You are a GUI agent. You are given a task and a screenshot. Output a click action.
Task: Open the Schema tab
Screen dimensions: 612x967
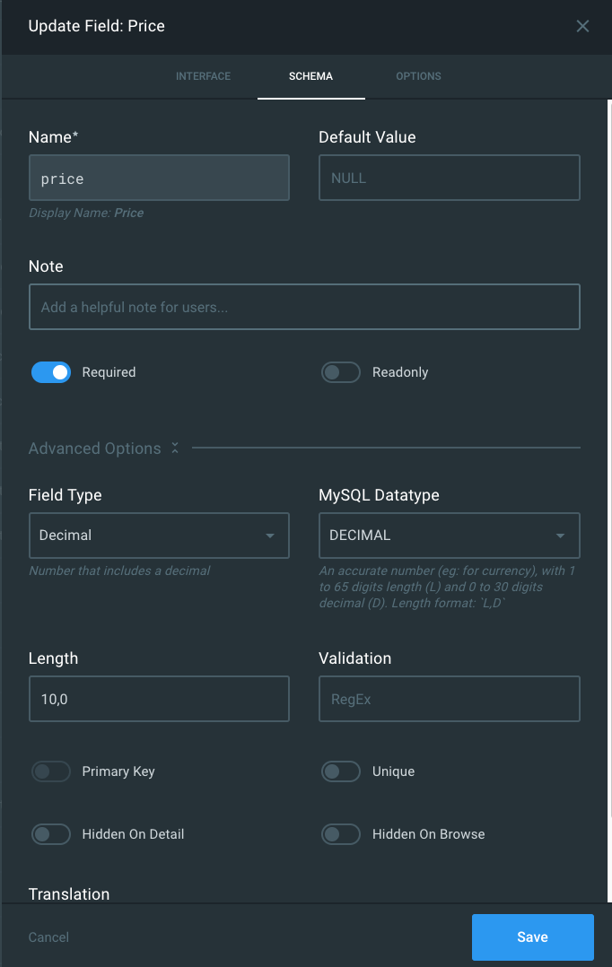click(x=310, y=76)
